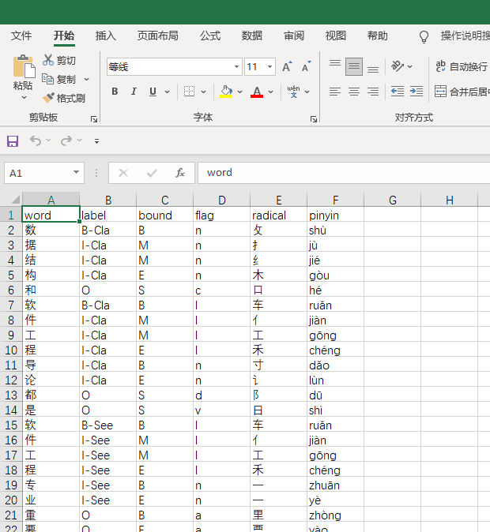Switch to the 公式 tab
490x532 pixels.
210,36
